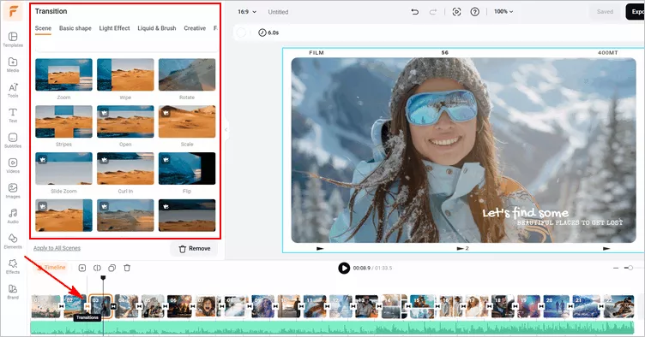This screenshot has width=645, height=337.
Task: Select scene 22 in the timeline
Action: [618, 306]
